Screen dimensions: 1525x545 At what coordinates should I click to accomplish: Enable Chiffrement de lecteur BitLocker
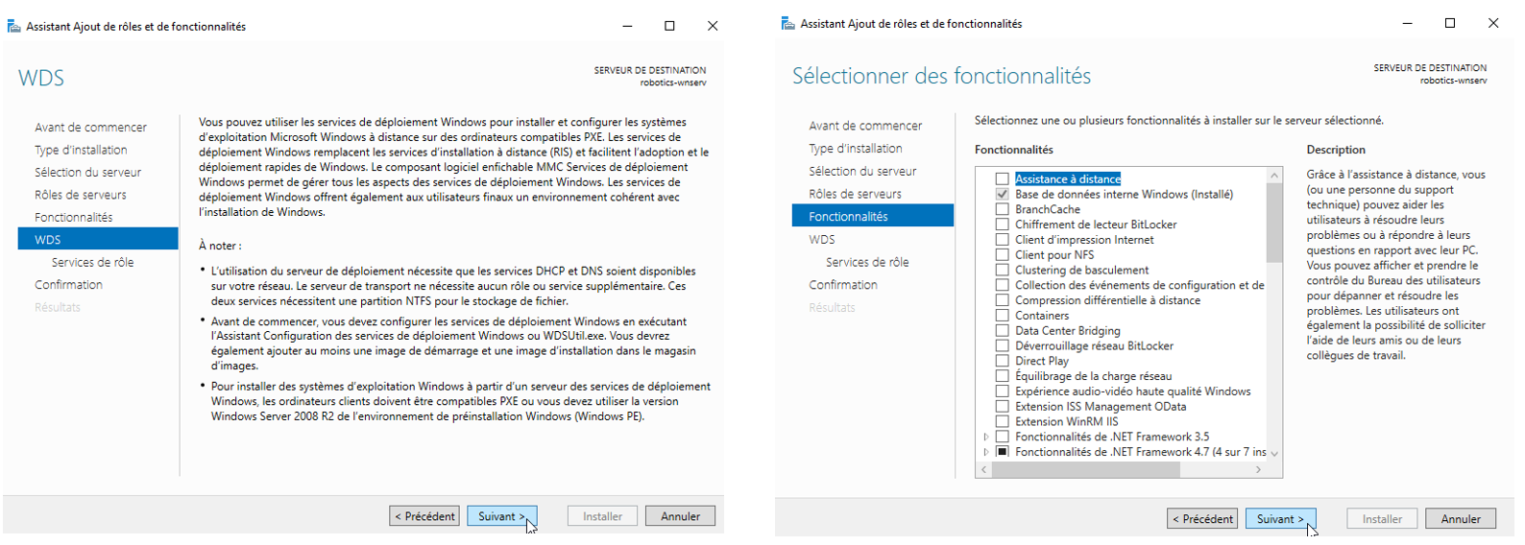coord(1002,225)
